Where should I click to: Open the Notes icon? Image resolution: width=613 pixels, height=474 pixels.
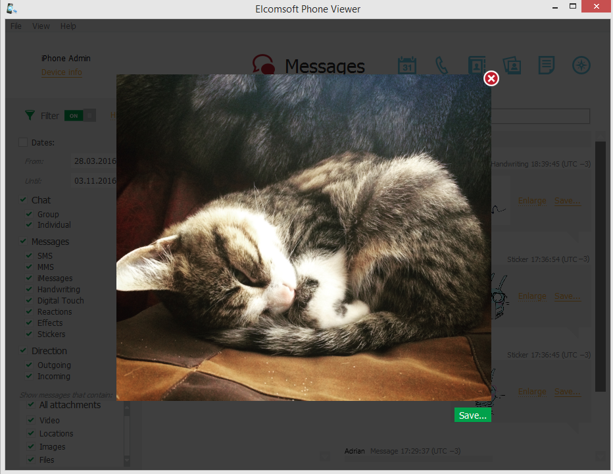[547, 66]
